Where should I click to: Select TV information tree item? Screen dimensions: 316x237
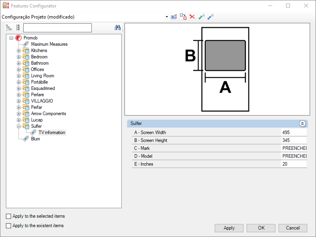pos(52,132)
